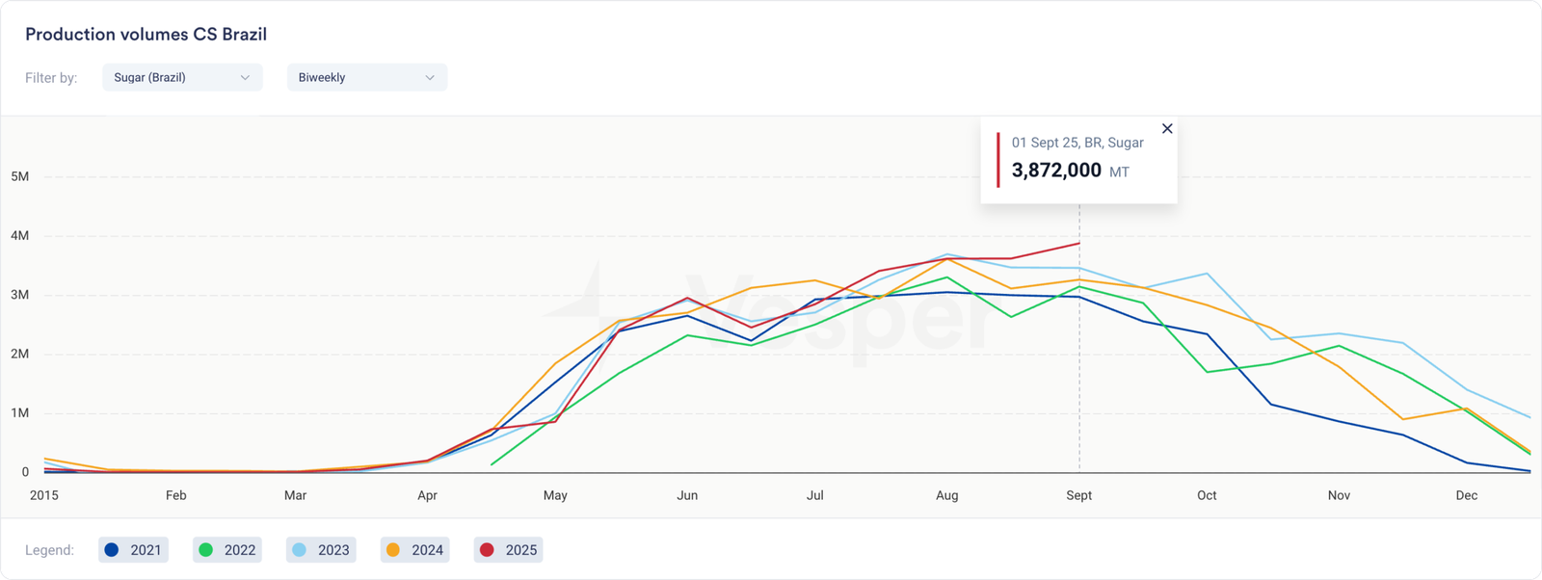Click the 3,872,000 MT tooltip value
The width and height of the screenshot is (1542, 580).
tap(1056, 171)
